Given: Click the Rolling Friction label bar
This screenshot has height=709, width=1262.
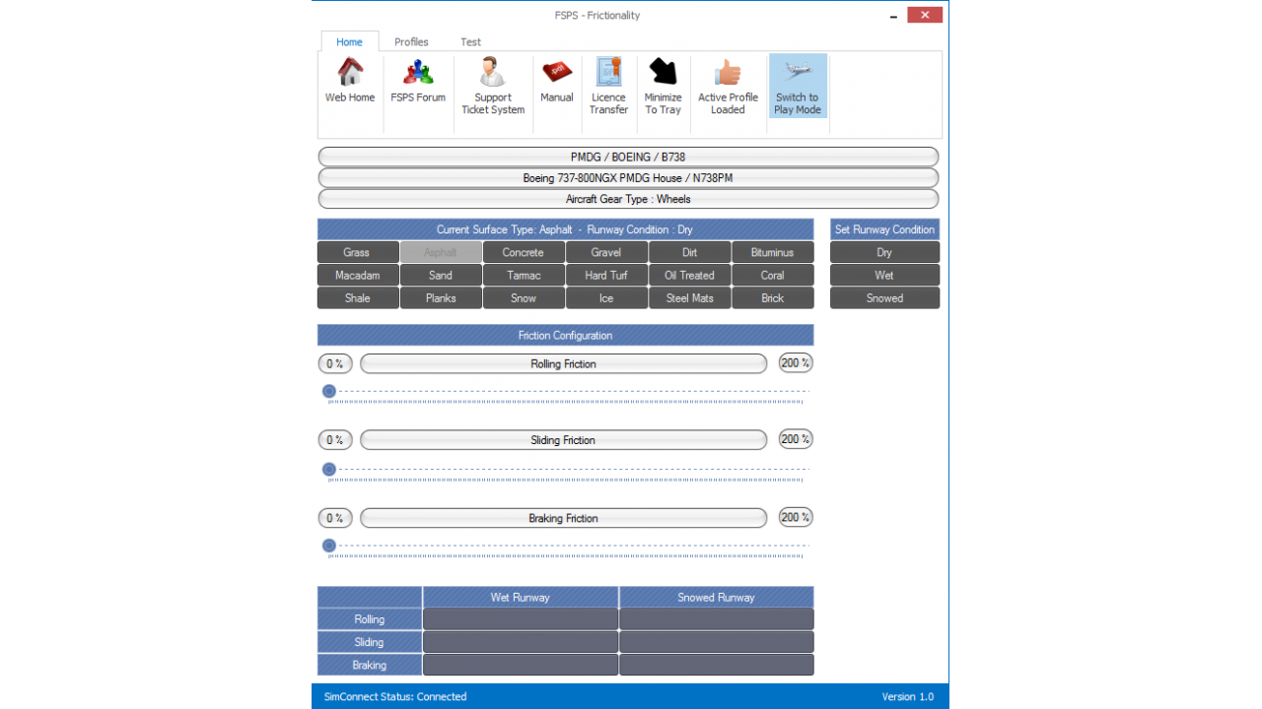Looking at the screenshot, I should [563, 363].
